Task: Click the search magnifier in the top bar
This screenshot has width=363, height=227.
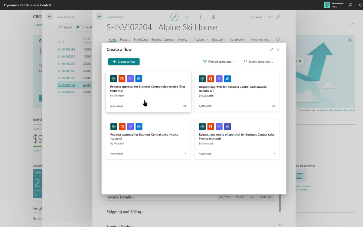Action: pos(350,5)
